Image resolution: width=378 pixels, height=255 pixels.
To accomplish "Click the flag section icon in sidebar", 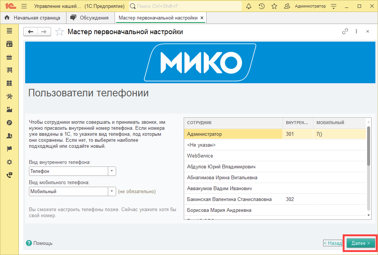I will 9,148.
